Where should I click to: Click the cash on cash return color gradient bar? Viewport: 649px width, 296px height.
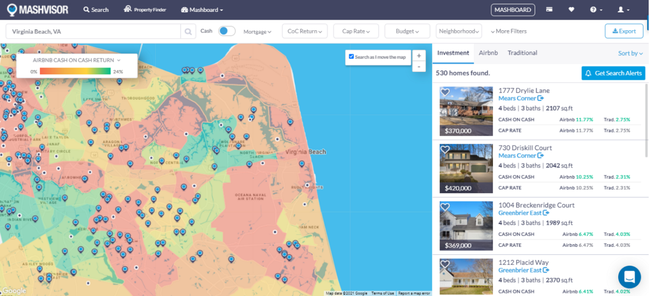[x=75, y=71]
